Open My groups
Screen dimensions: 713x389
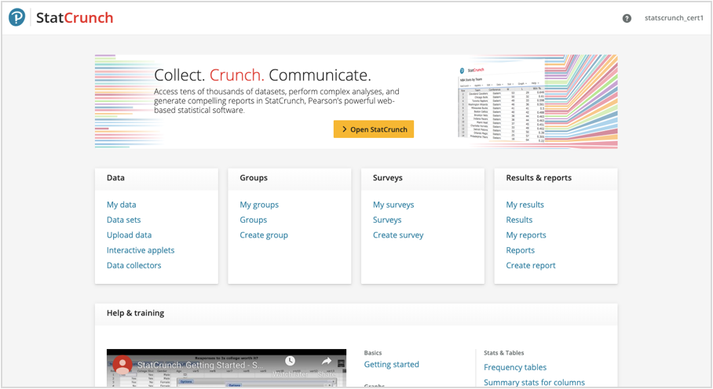coord(259,205)
